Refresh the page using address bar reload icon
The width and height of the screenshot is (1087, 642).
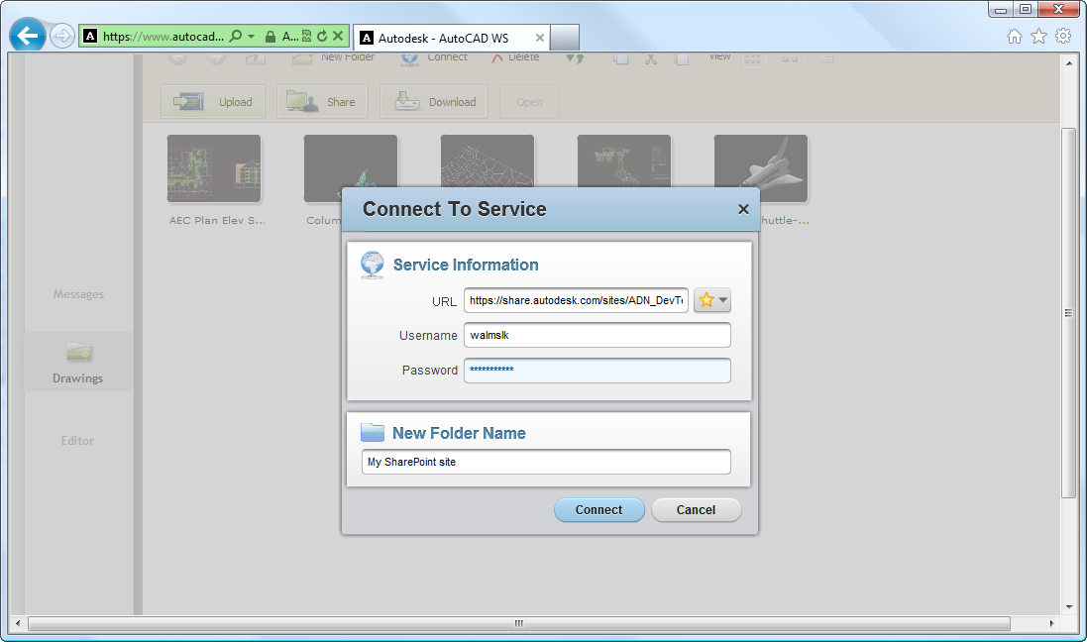point(322,37)
